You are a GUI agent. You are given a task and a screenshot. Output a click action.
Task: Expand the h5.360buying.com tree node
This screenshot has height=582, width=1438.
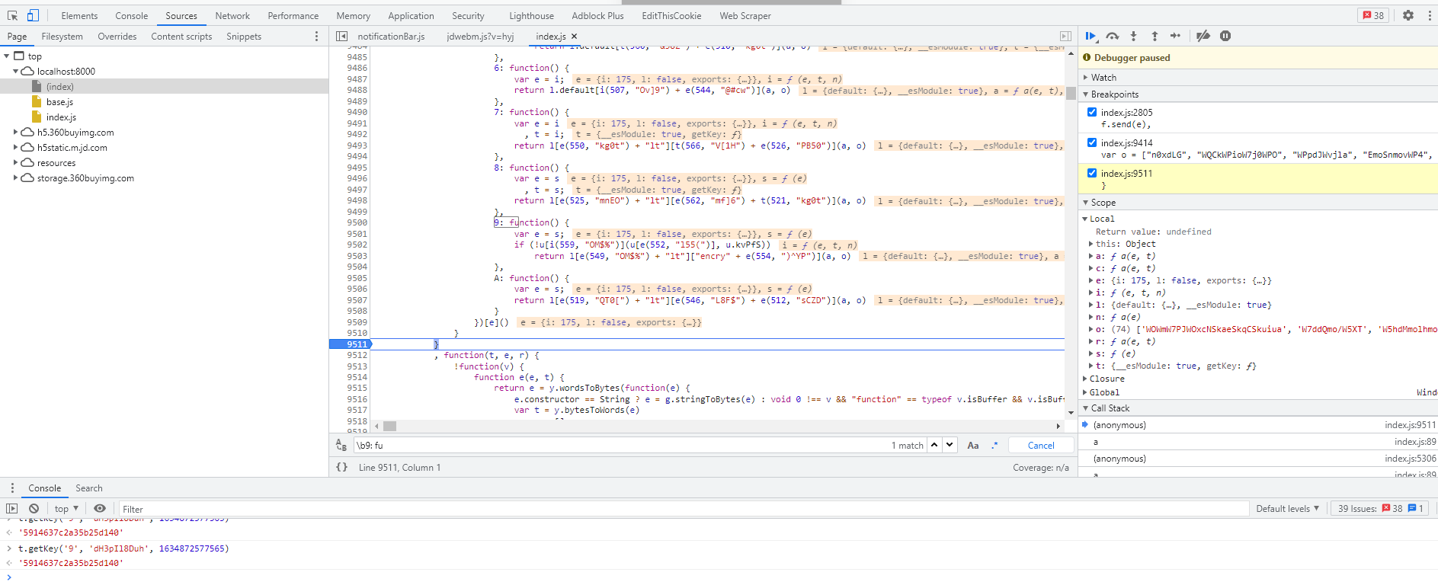pos(15,132)
